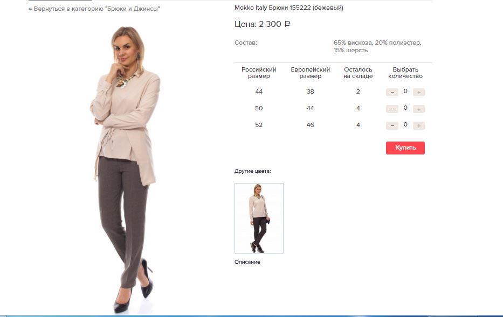Screen dimensions: 503x317
Task: Click the Осталось на складе column header
Action: 358,73
